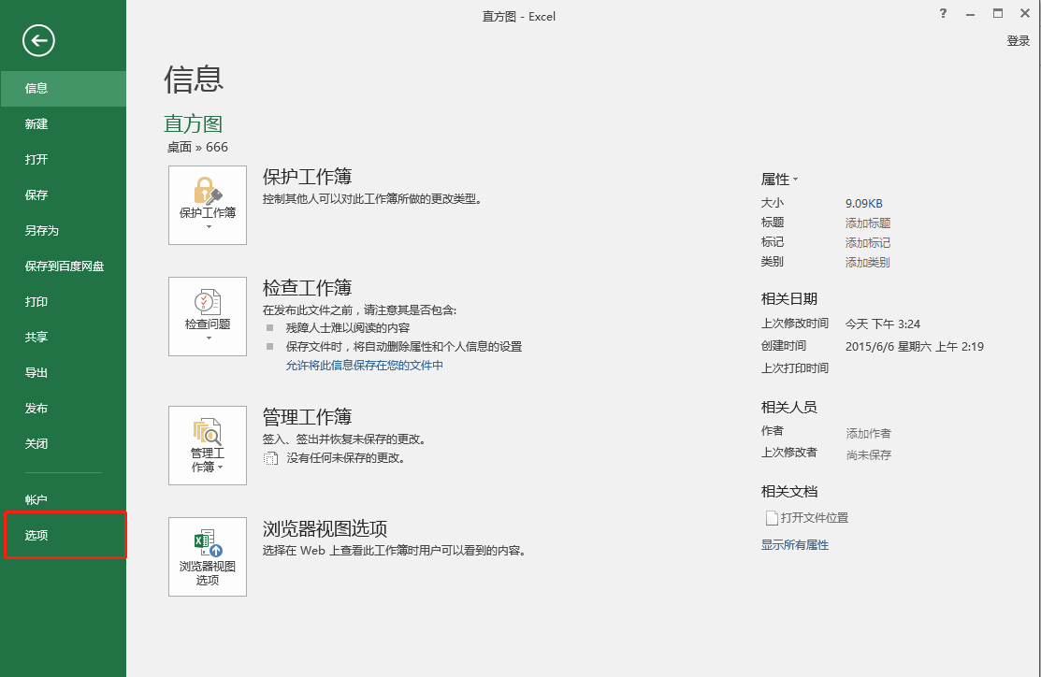Click the 相关人员 heading
This screenshot has height=677, width=1041.
pyautogui.click(x=788, y=407)
